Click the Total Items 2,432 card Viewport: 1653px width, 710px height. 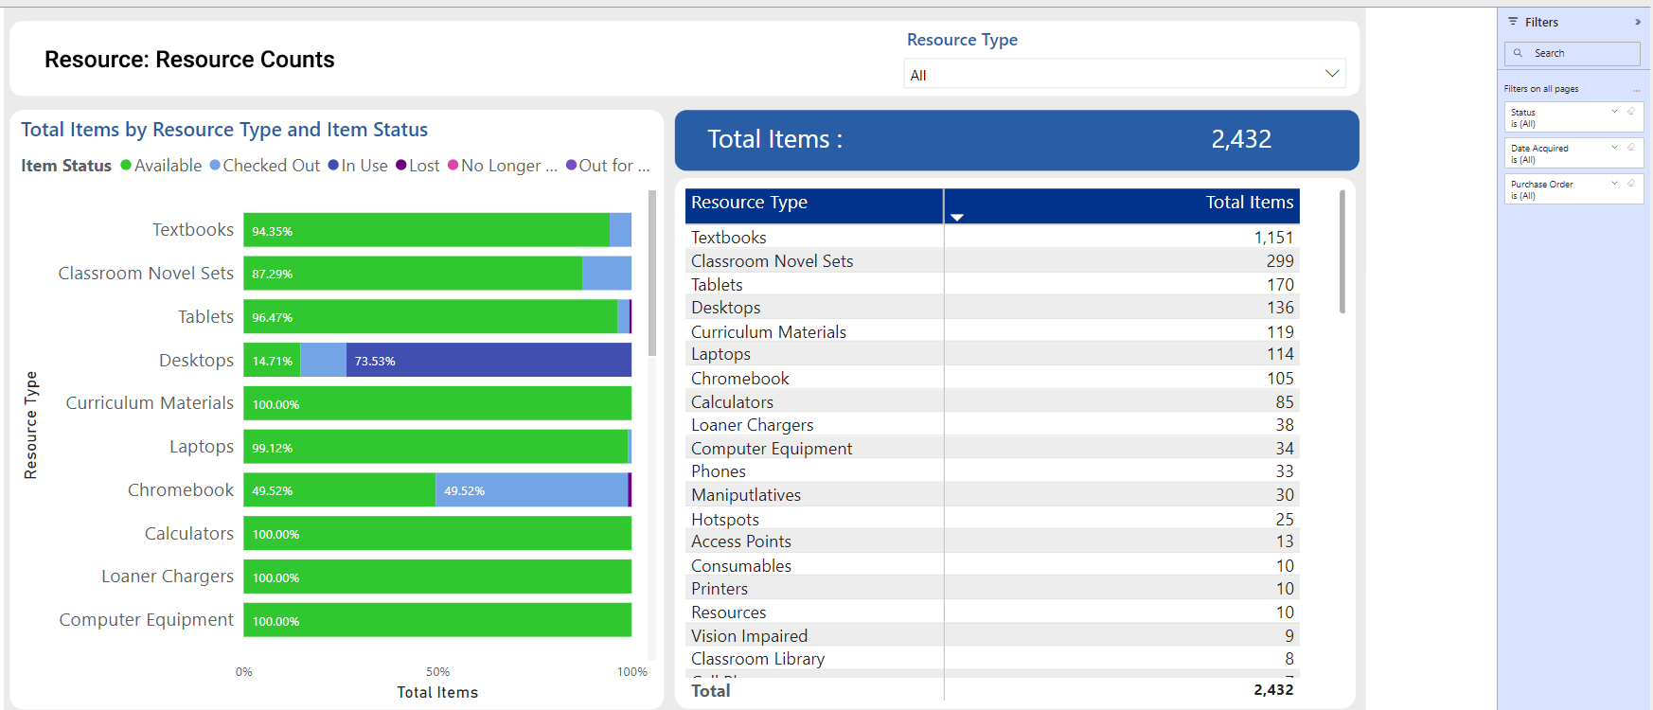coord(1017,140)
